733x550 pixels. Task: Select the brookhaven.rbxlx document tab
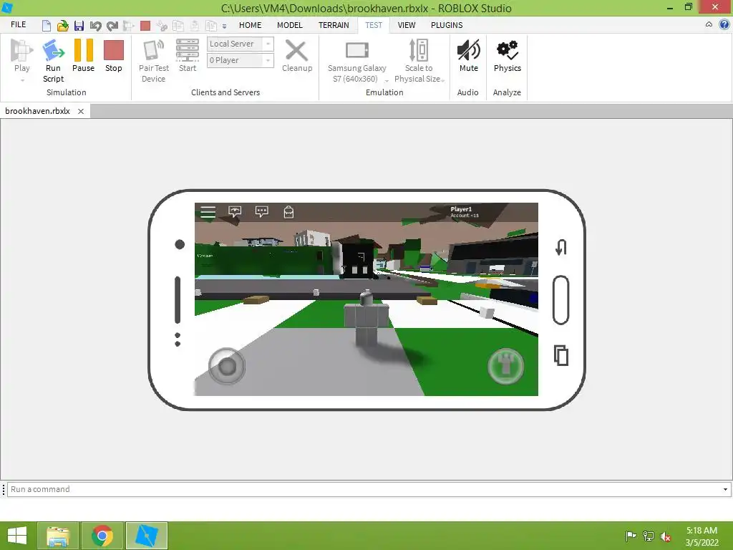coord(37,111)
